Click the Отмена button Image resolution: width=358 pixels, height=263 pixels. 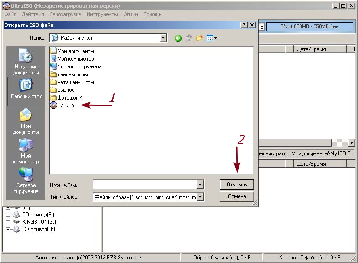tap(237, 196)
